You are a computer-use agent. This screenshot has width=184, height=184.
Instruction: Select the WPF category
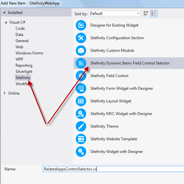click(x=19, y=59)
